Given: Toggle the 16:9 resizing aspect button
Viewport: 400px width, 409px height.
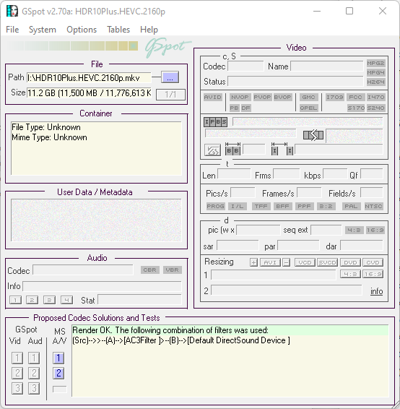Looking at the screenshot, I should coord(373,274).
